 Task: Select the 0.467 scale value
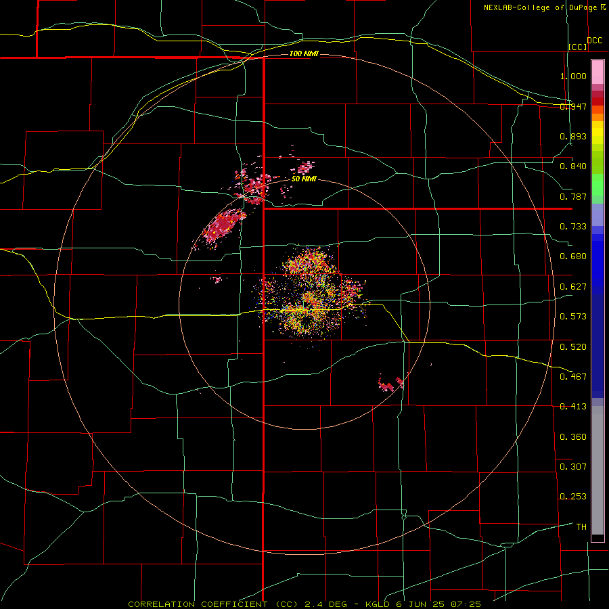pyautogui.click(x=573, y=377)
